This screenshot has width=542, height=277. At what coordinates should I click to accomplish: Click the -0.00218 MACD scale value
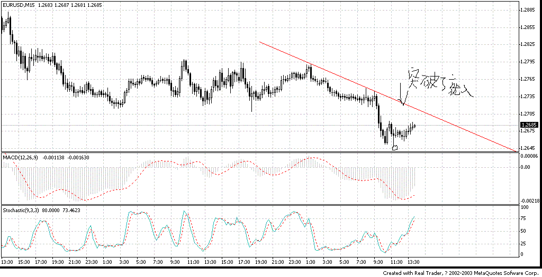(531, 200)
